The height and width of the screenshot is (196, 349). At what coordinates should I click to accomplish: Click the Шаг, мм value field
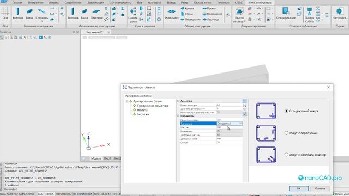coord(229,127)
